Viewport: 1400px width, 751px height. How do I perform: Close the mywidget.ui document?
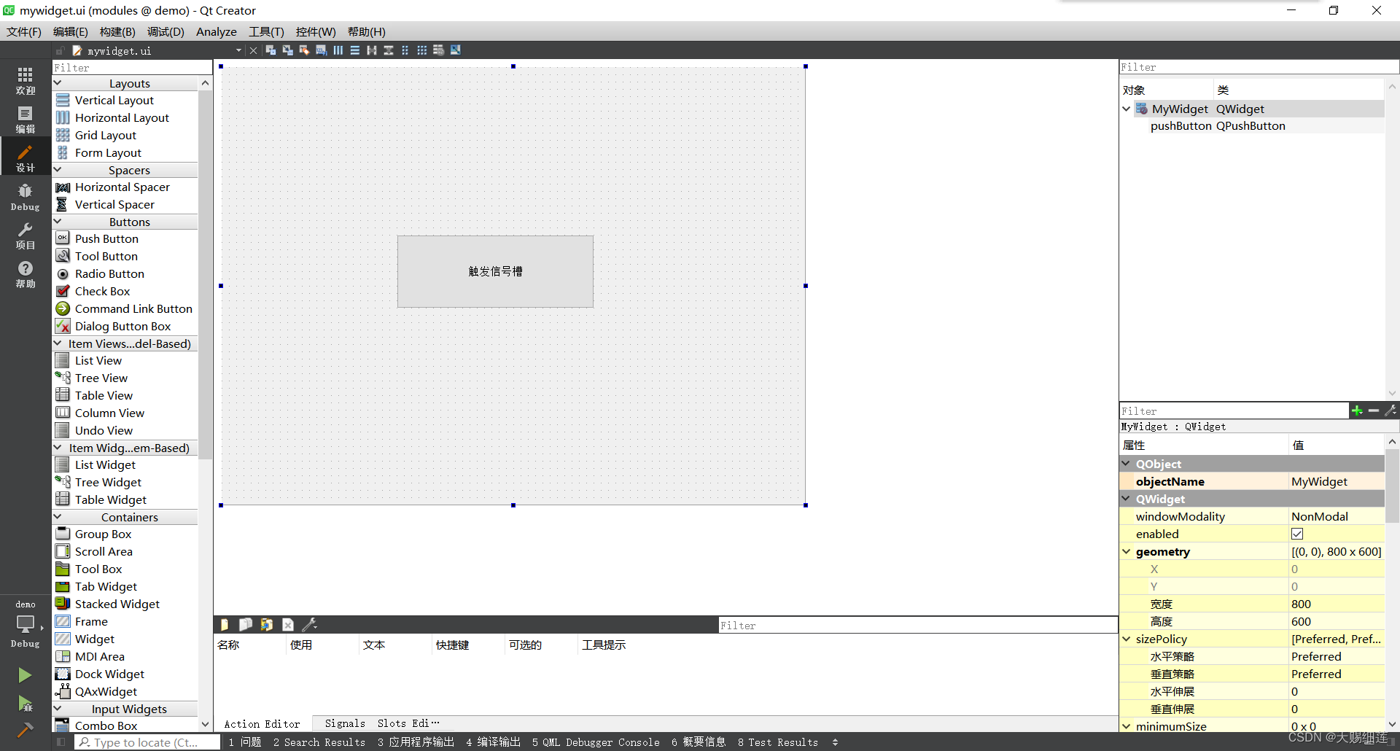pyautogui.click(x=253, y=50)
